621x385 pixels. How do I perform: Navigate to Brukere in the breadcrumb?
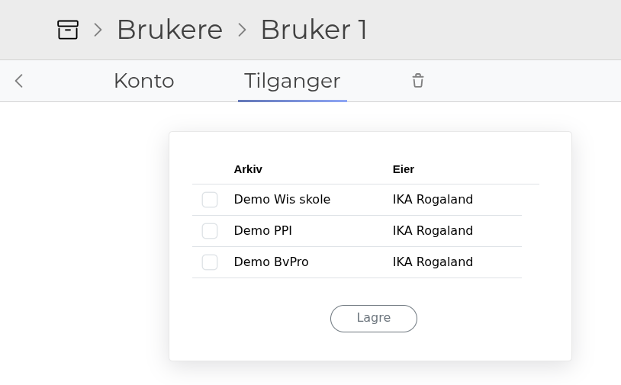tap(170, 30)
